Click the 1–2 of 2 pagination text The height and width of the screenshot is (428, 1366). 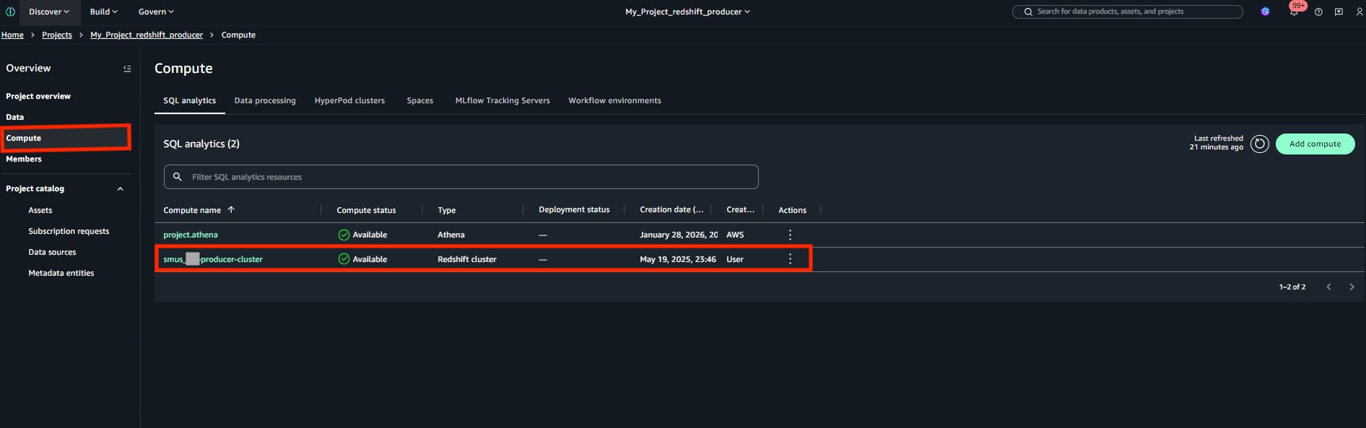(1292, 287)
